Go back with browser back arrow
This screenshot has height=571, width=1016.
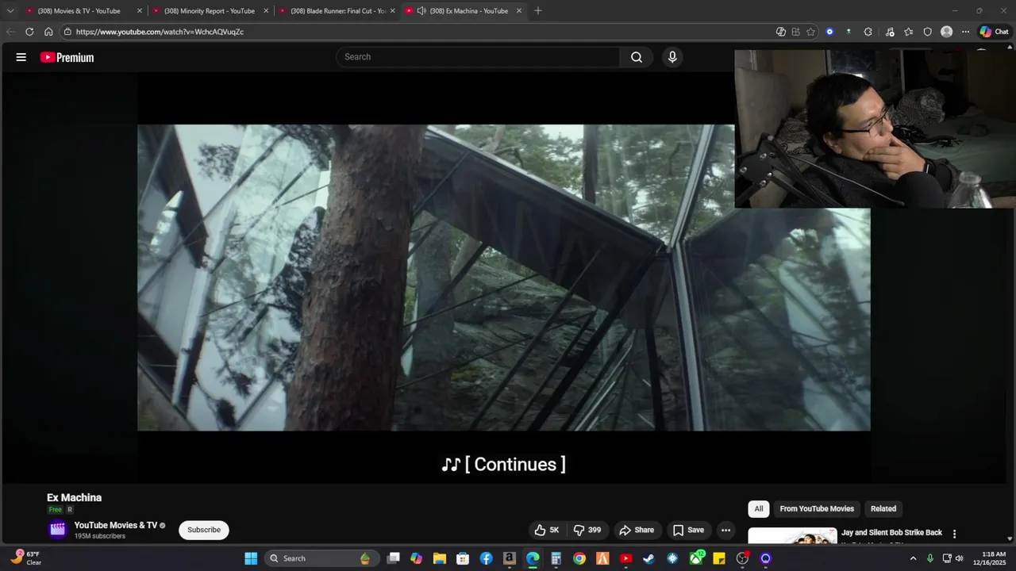10,32
